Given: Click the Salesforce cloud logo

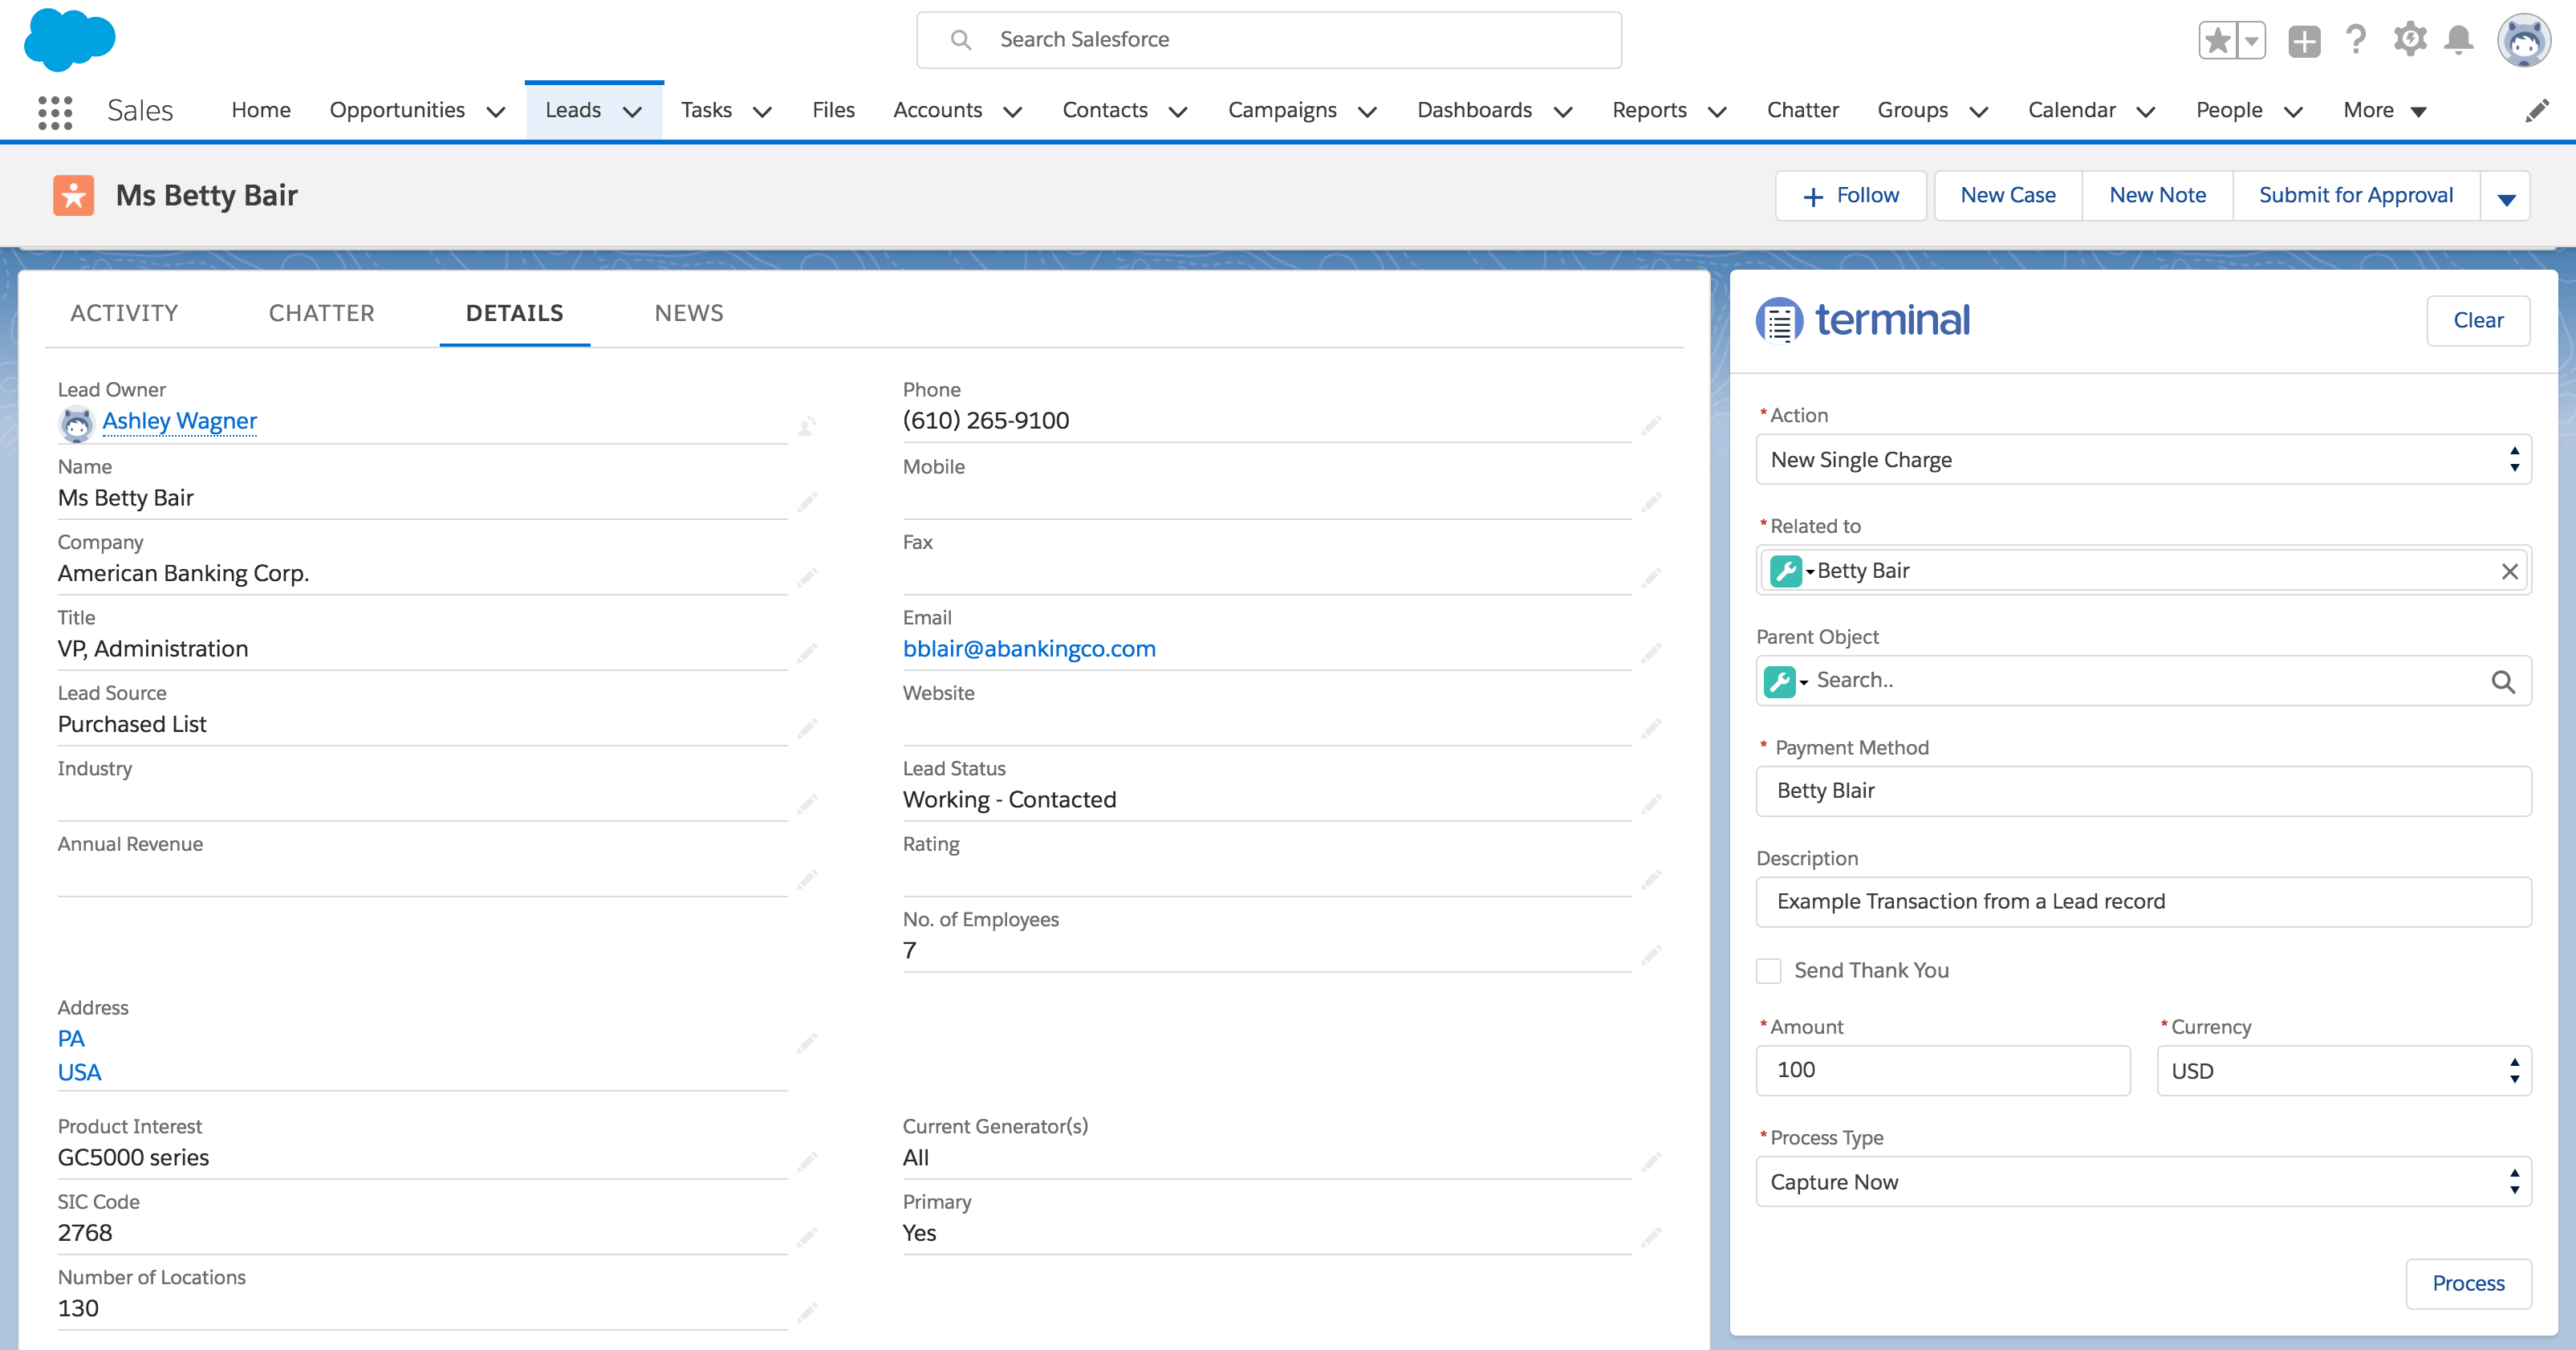Looking at the screenshot, I should click(x=70, y=40).
